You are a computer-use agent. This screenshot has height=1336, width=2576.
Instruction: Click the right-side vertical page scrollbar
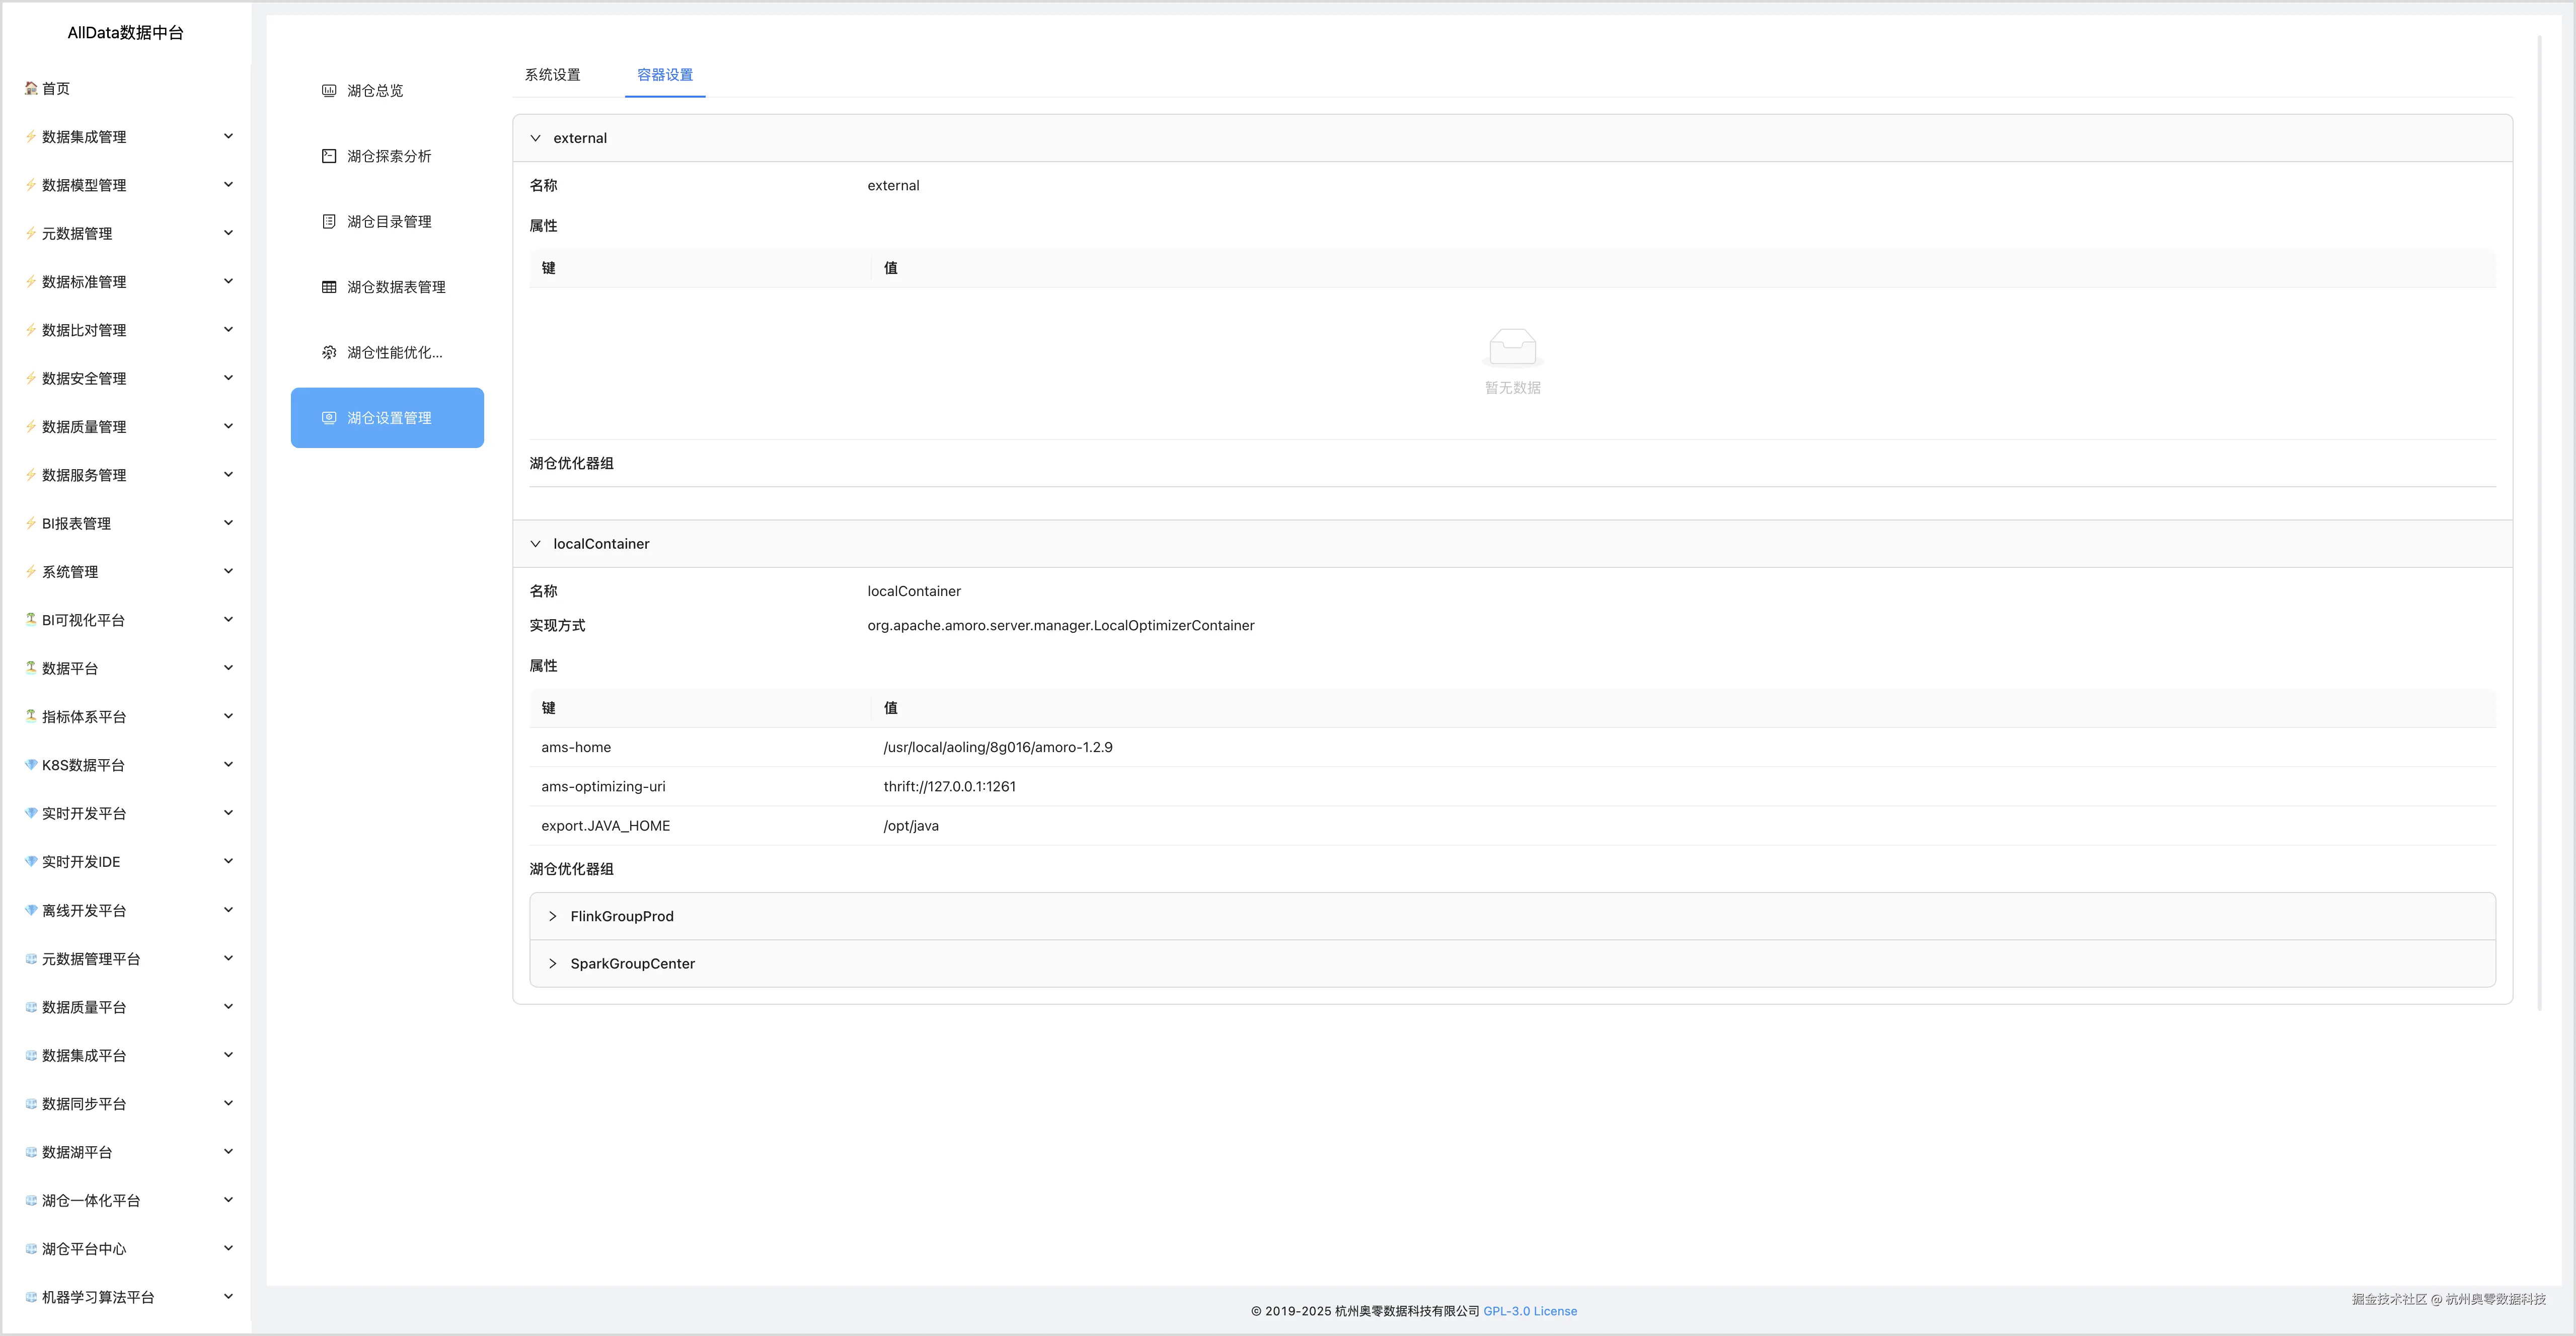coord(2539,520)
